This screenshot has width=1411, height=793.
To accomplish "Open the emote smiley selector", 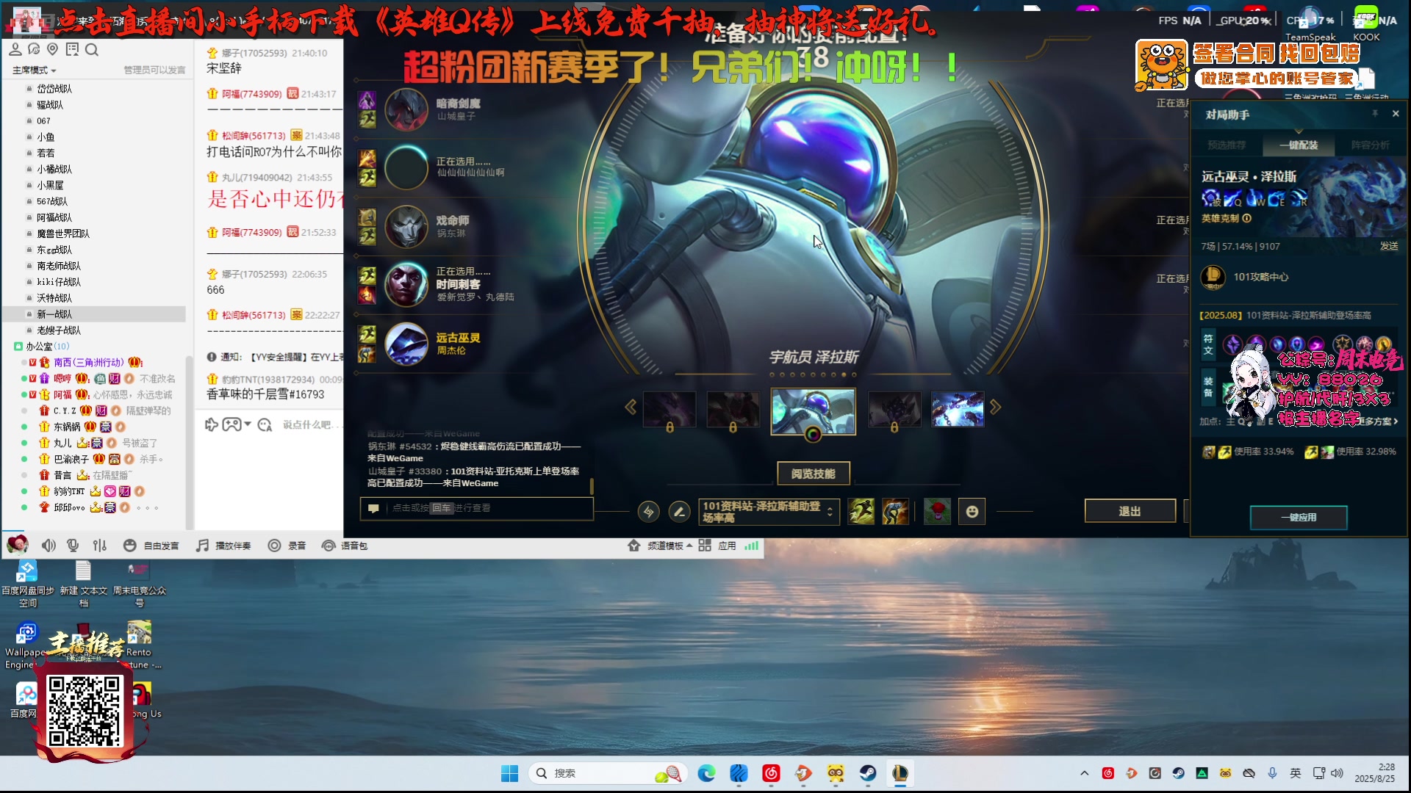I will (972, 512).
